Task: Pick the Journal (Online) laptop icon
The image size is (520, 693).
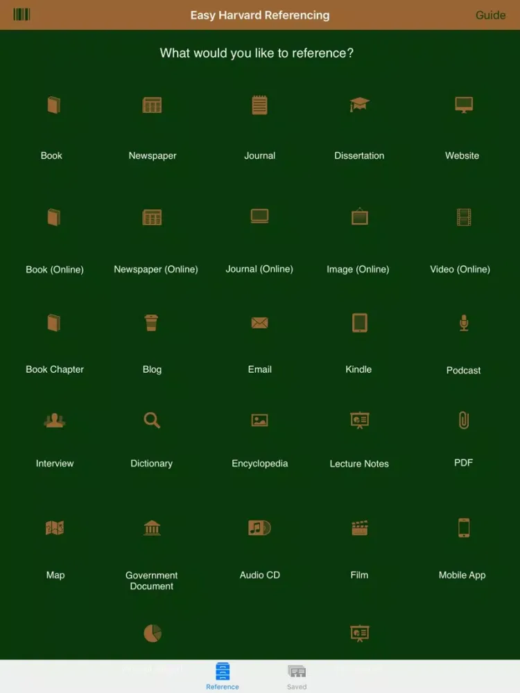Action: 259,216
